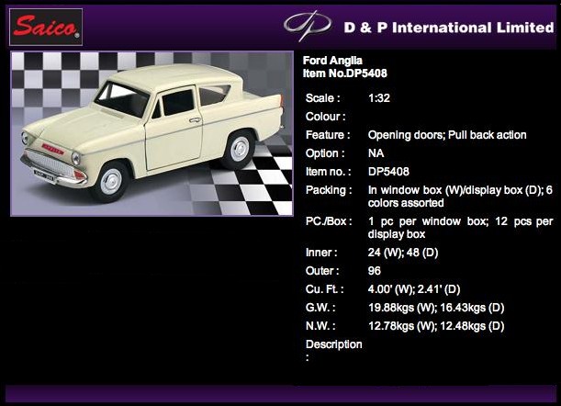Click the 1:32 scale value
The image size is (561, 406).
click(377, 97)
